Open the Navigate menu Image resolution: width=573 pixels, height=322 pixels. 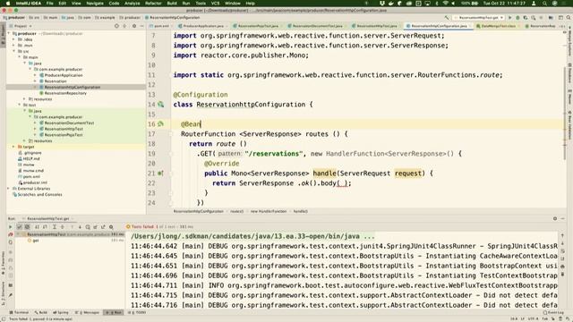[95, 4]
